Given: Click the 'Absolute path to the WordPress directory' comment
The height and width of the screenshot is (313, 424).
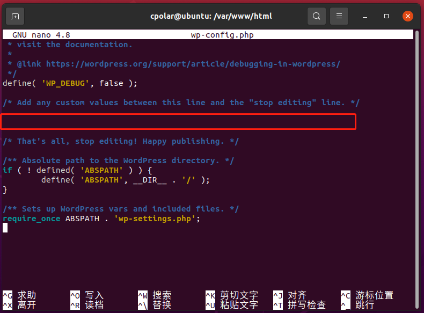Looking at the screenshot, I should [119, 161].
